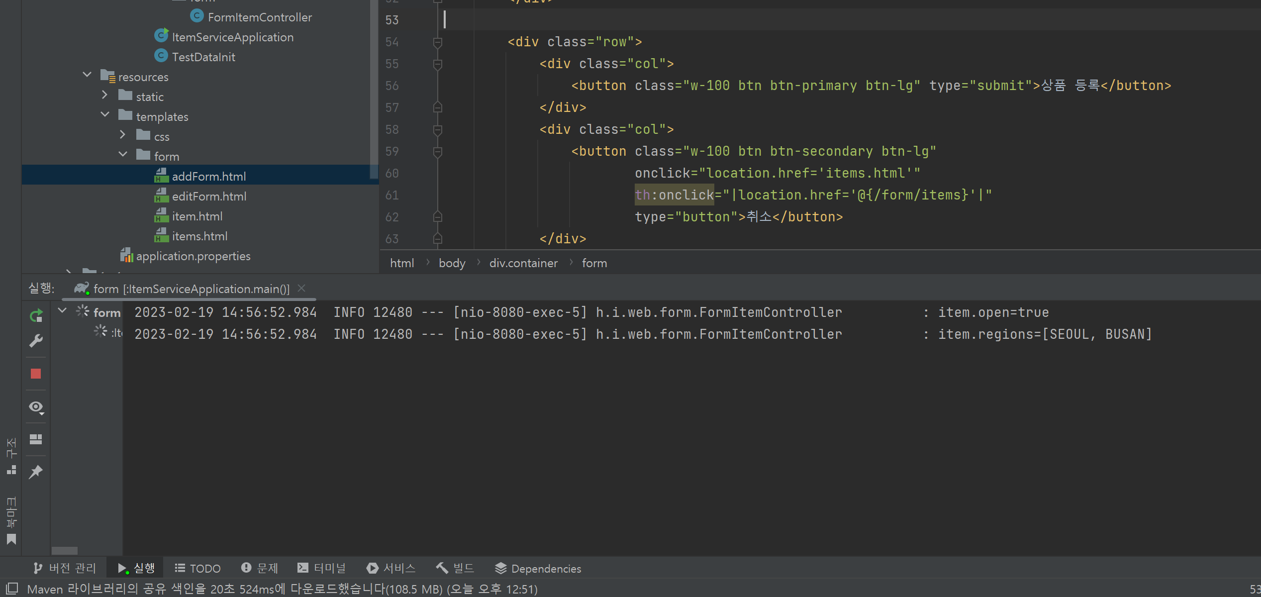
Task: Collapse the templates folder
Action: click(105, 114)
